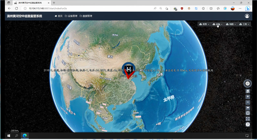Open the read aloud icon in the address bar
The width and height of the screenshot is (257, 140).
155,8
